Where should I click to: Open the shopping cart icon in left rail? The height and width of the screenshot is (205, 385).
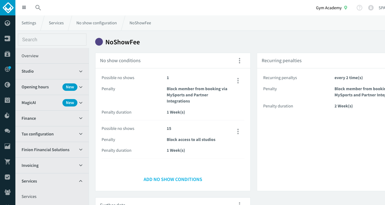[x=7, y=162]
